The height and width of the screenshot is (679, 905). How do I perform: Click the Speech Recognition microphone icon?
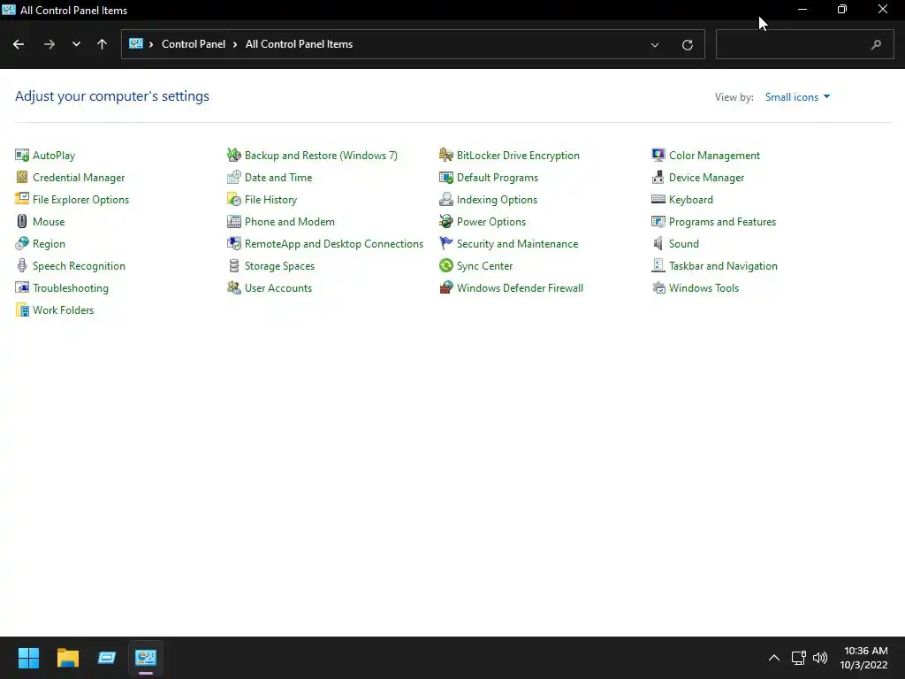[x=22, y=265]
